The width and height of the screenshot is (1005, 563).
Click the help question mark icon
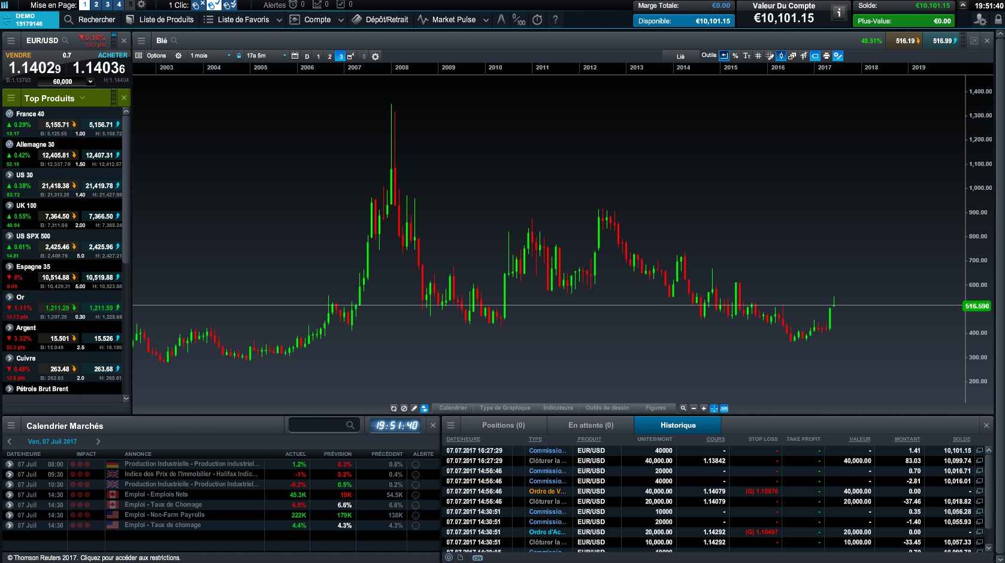click(555, 20)
